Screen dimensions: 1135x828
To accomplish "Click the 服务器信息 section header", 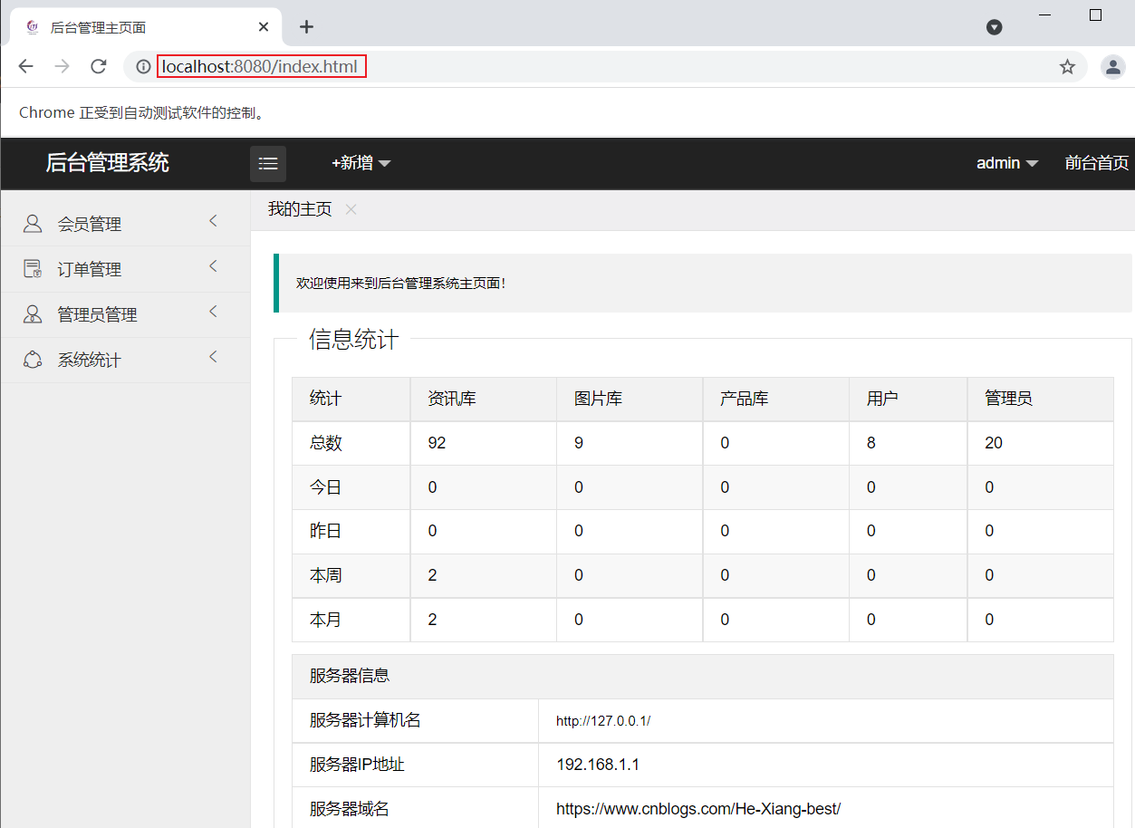I will (350, 676).
